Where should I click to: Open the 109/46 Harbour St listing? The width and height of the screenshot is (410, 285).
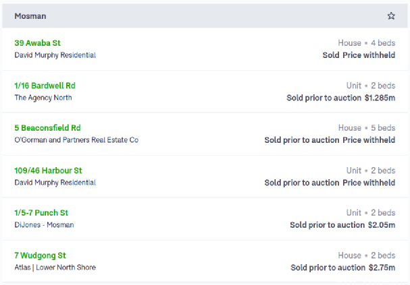(x=48, y=170)
